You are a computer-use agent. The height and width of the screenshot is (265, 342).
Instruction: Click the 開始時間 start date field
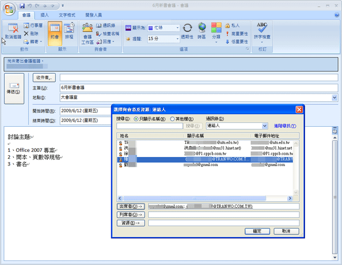(x=85, y=111)
